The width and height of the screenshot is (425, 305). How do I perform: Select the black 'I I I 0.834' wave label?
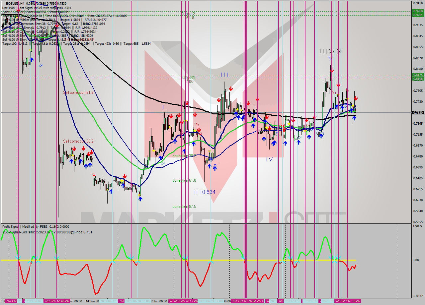[x=330, y=51]
